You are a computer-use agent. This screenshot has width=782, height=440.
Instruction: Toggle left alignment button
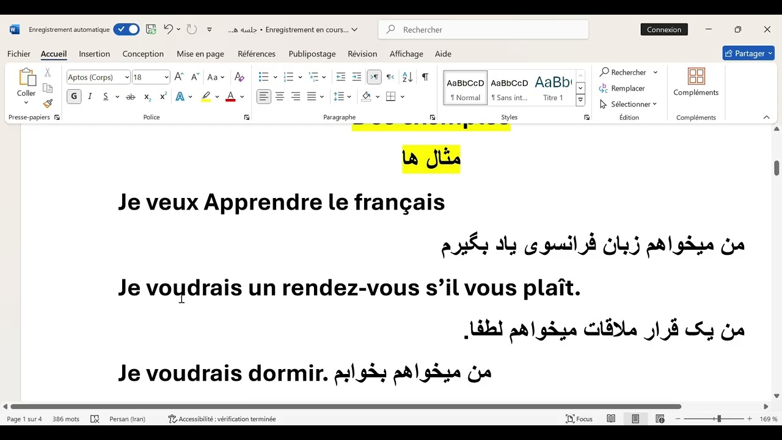point(264,97)
